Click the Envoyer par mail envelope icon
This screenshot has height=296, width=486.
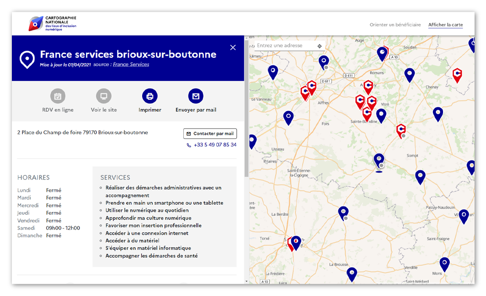pyautogui.click(x=196, y=96)
